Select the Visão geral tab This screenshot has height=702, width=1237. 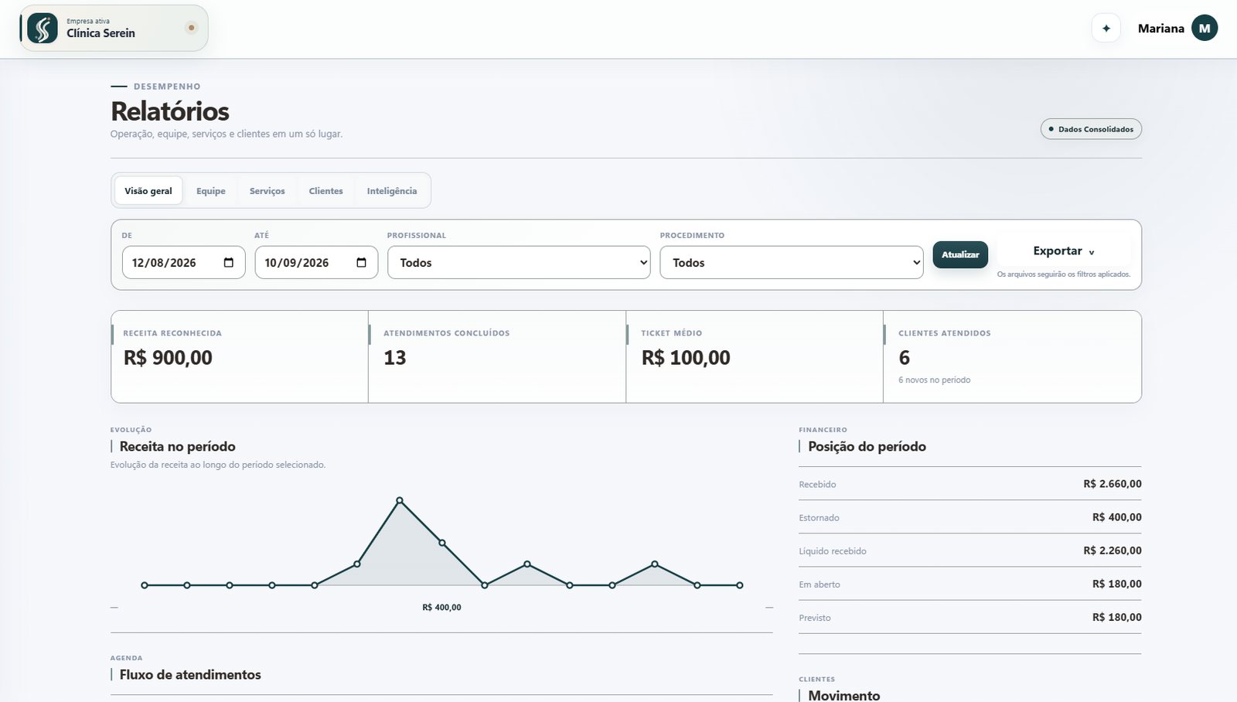pos(148,191)
